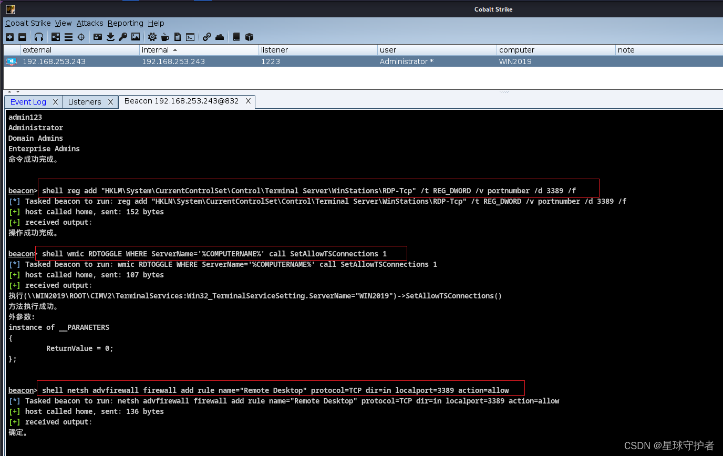Image resolution: width=723 pixels, height=456 pixels.
Task: Open MS Office Macro document icon
Action: pos(178,37)
